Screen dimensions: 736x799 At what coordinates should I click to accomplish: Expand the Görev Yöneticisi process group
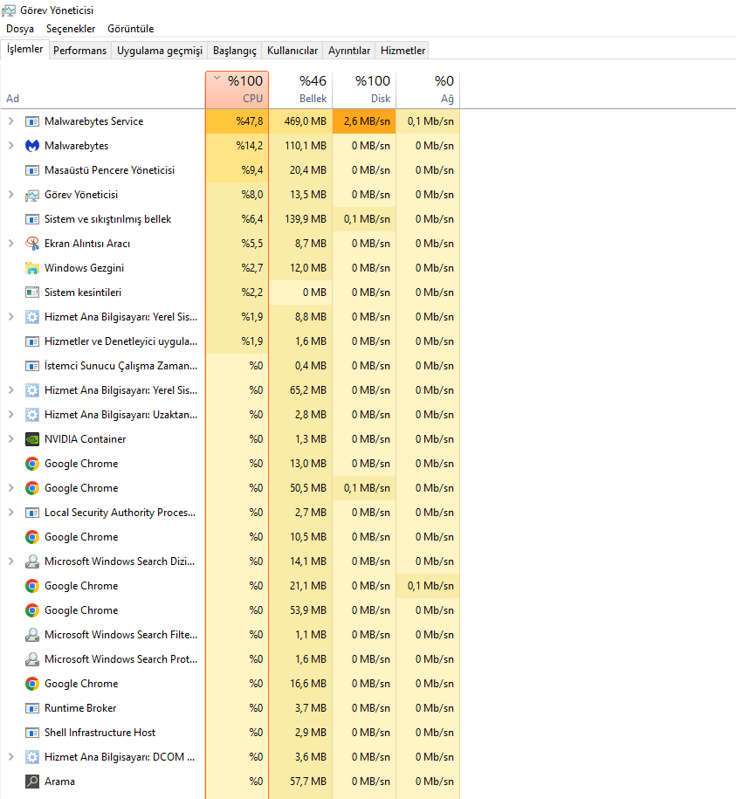(11, 195)
